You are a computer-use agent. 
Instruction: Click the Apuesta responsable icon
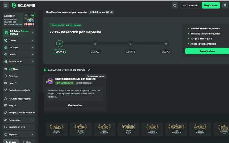(6, 99)
